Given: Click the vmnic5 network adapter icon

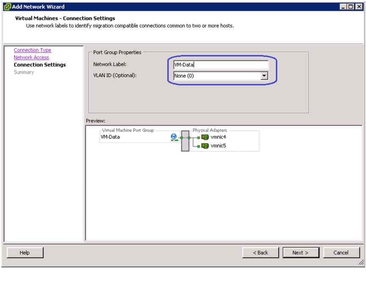Looking at the screenshot, I should pos(205,146).
